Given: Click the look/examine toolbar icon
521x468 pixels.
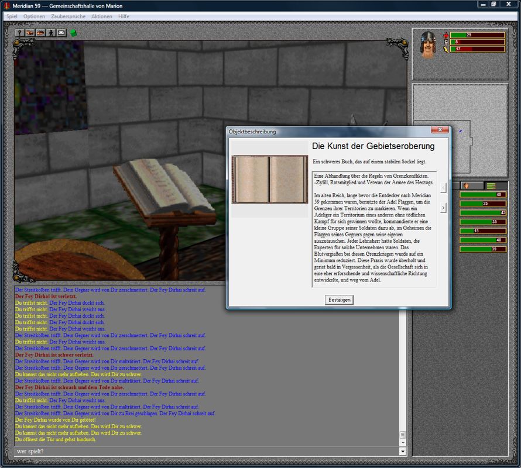Looking at the screenshot, I should pos(19,33).
